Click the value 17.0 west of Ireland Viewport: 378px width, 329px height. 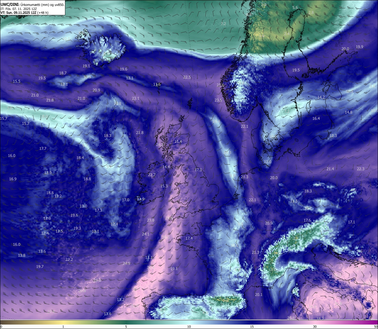pos(126,200)
